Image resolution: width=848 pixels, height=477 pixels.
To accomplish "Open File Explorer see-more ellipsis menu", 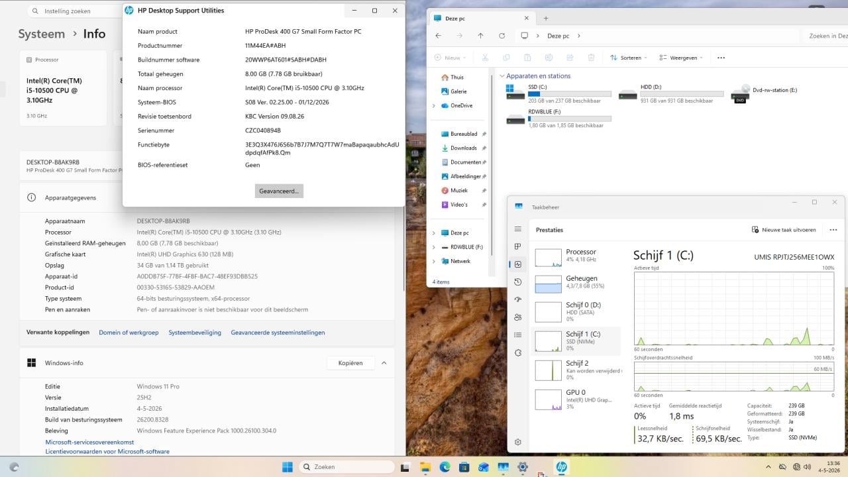I will point(721,58).
